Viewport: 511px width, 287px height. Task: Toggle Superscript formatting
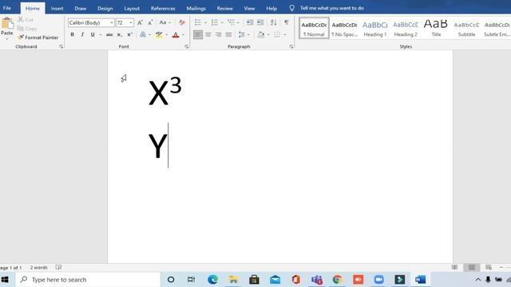click(129, 34)
